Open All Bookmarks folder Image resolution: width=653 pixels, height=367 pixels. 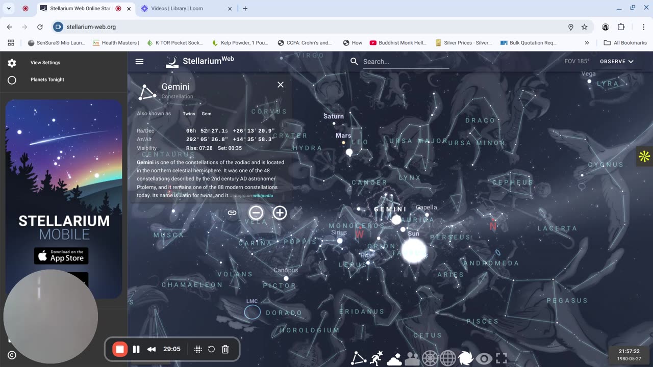coord(625,43)
